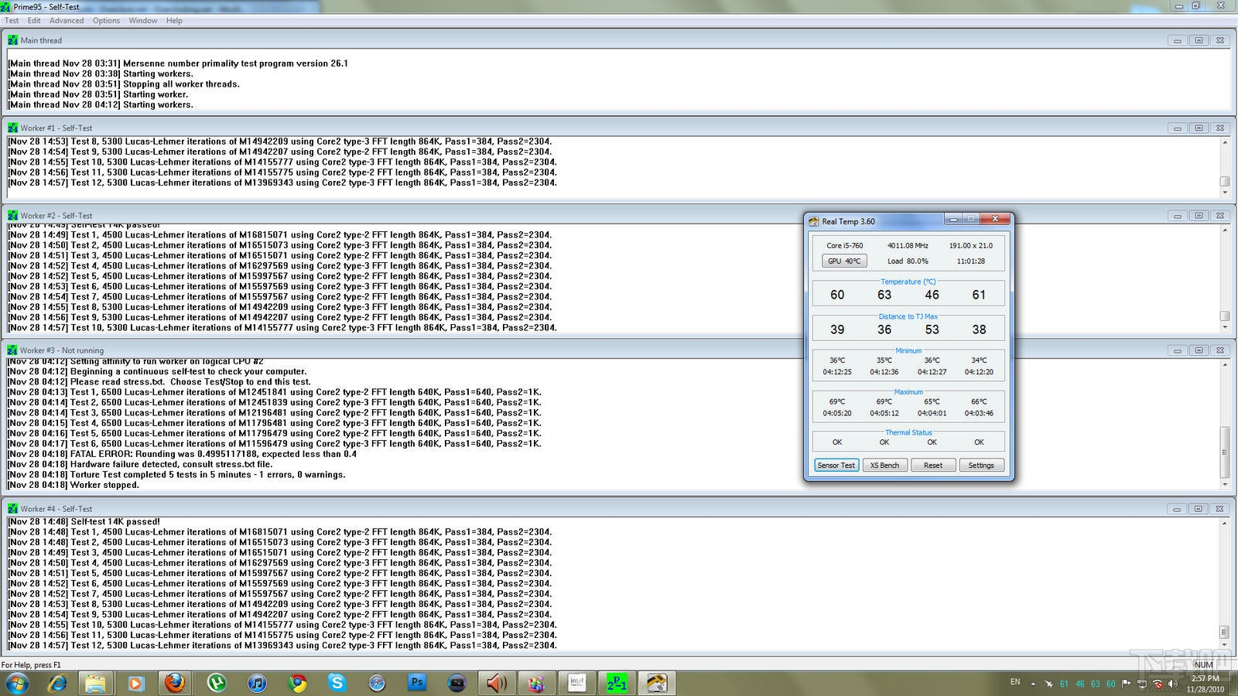The image size is (1238, 696).
Task: Click the "191.00 x 21.0" multiplier value
Action: pos(970,245)
